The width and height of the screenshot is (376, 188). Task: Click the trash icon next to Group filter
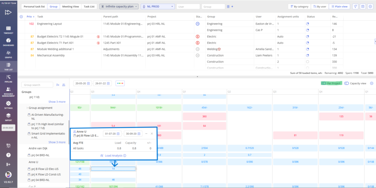pyautogui.click(x=228, y=7)
